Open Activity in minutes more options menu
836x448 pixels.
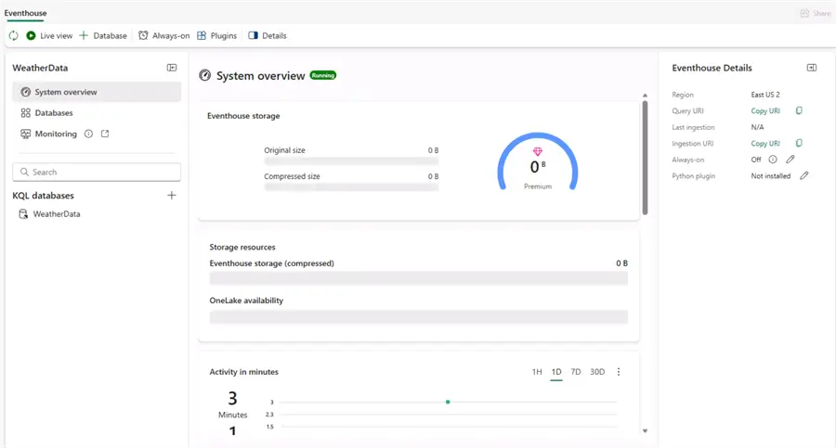click(619, 372)
